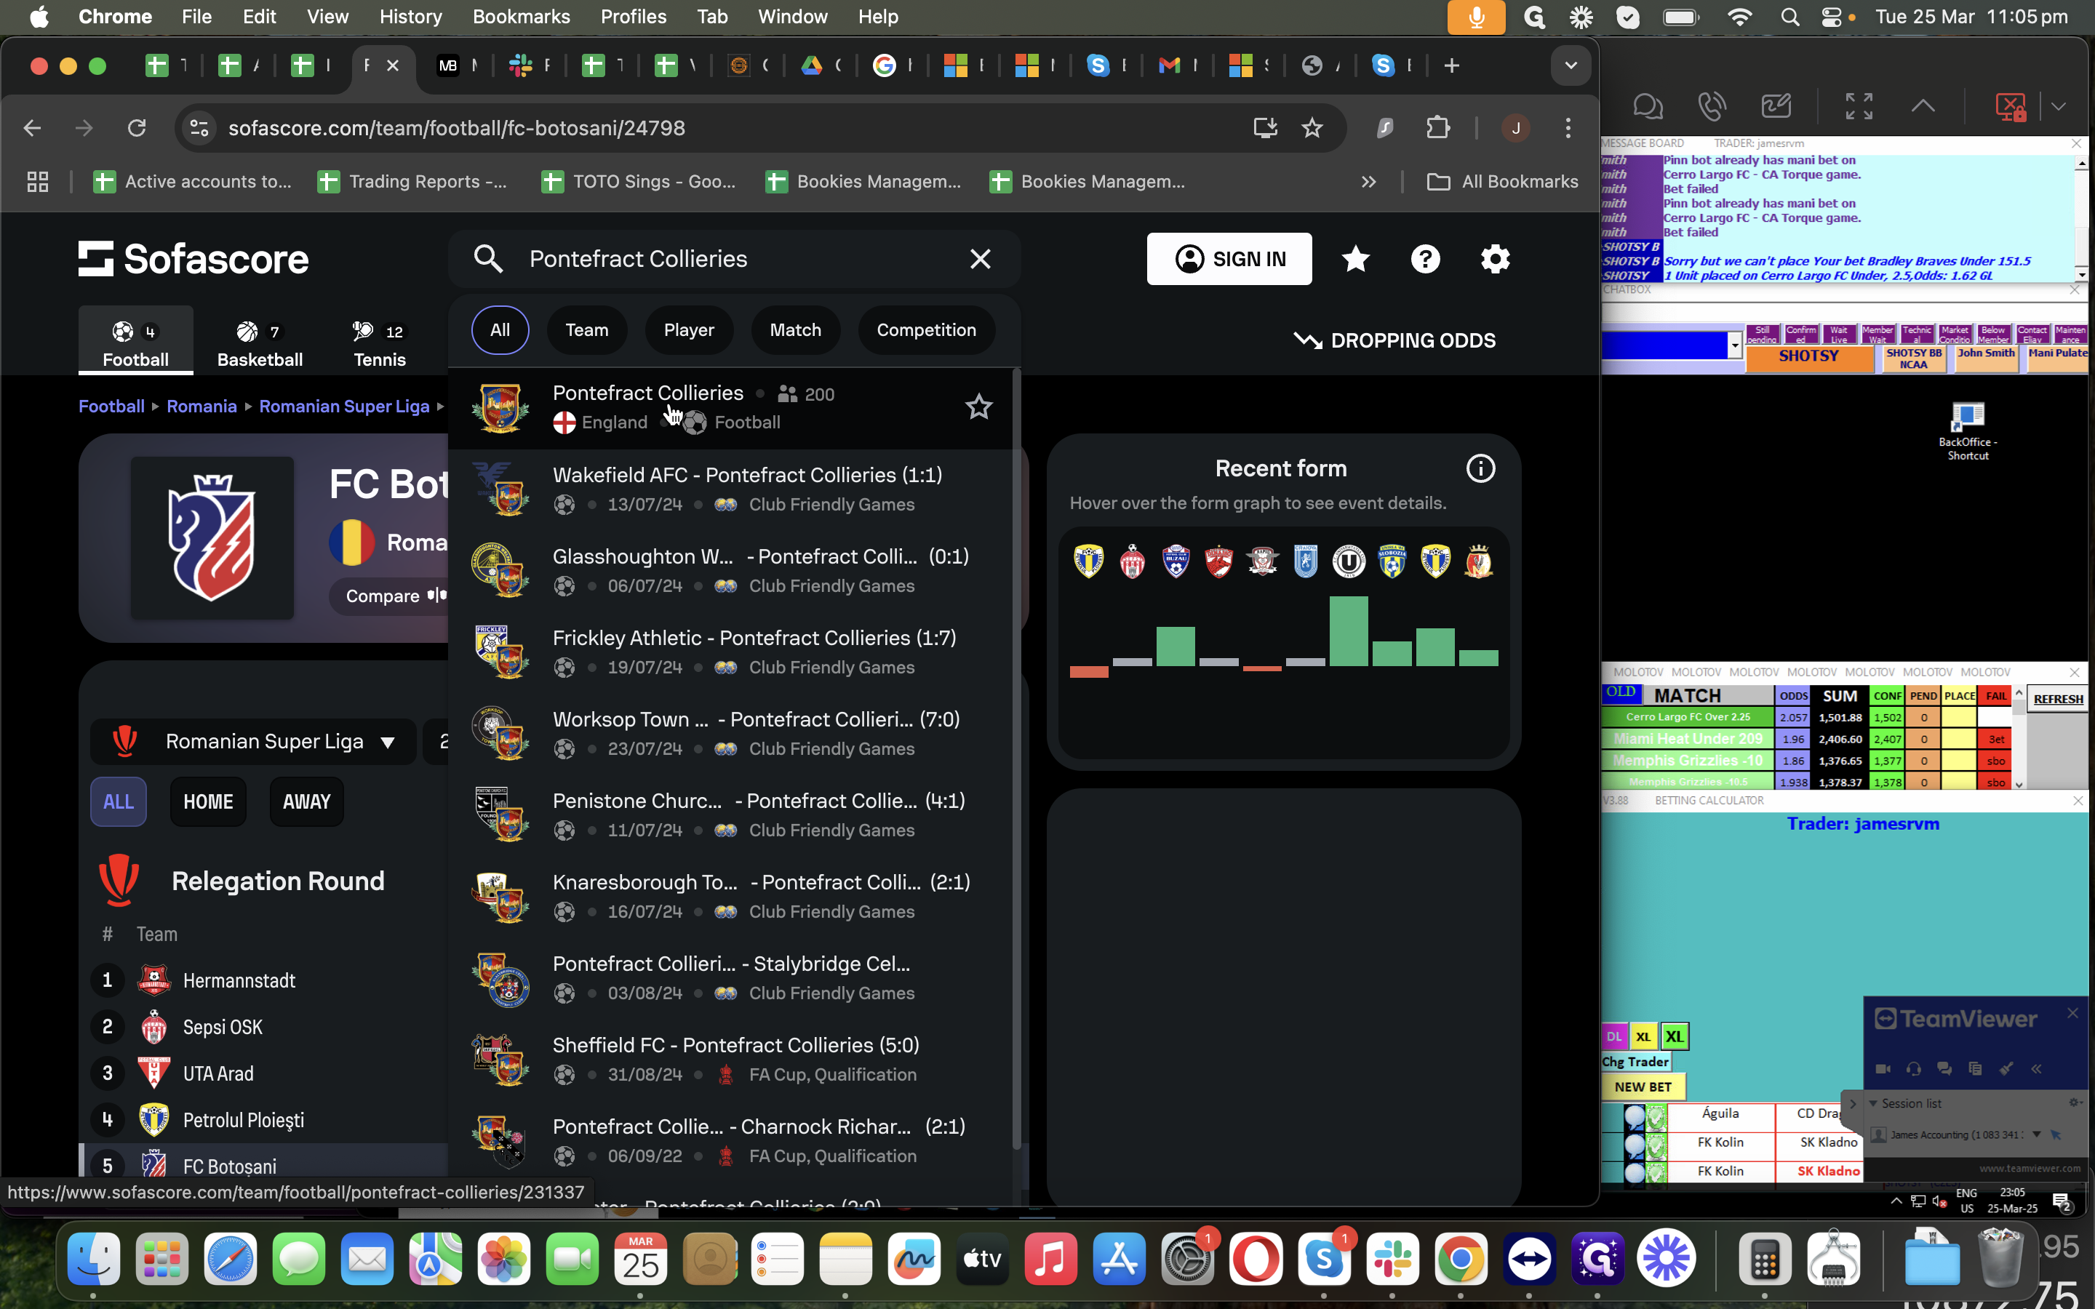Viewport: 2095px width, 1309px height.
Task: Collapse the remote toolbar with up chevron
Action: (x=1922, y=106)
